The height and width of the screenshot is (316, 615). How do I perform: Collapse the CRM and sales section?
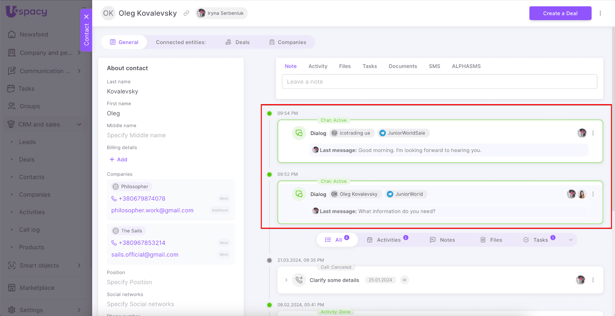[79, 124]
